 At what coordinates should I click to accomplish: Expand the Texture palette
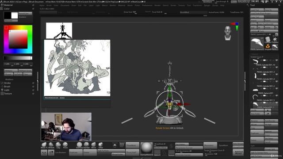pos(8,94)
